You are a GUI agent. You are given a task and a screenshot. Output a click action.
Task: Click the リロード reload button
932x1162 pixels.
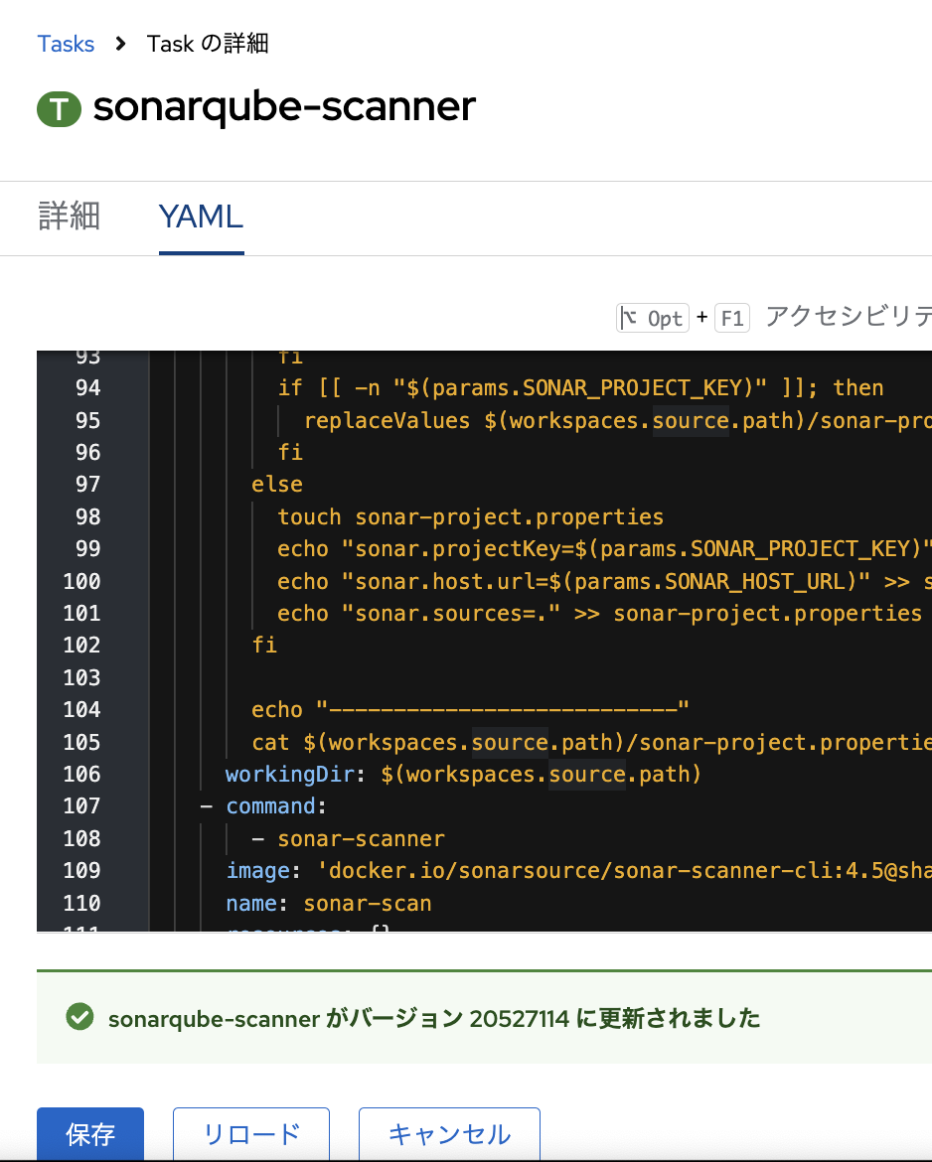(251, 1134)
